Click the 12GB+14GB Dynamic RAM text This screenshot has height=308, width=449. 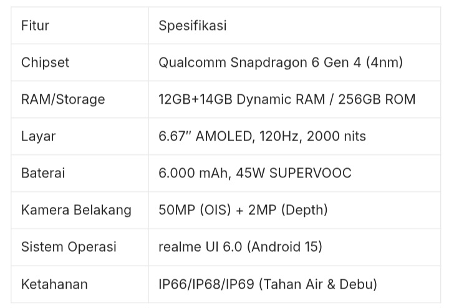pyautogui.click(x=239, y=99)
